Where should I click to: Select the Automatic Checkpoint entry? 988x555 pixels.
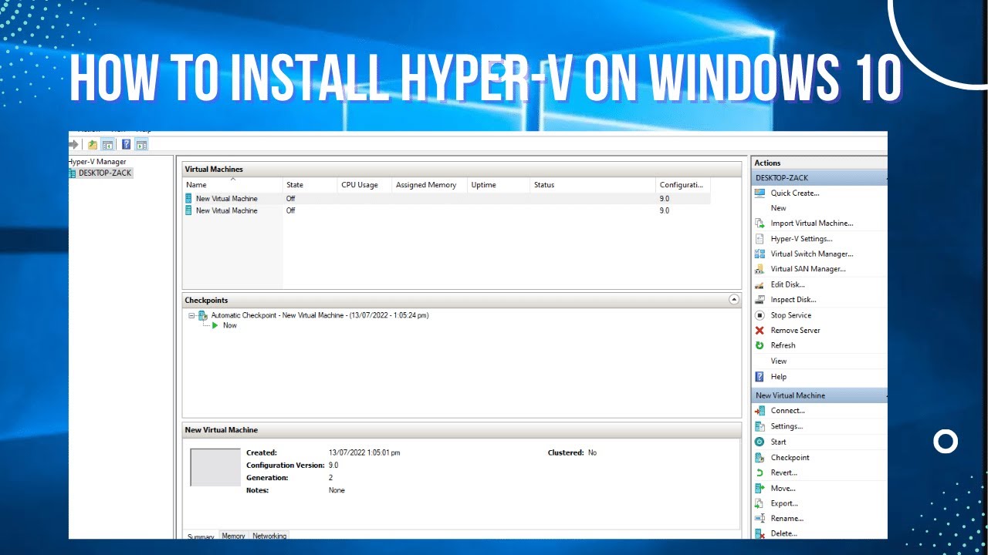click(320, 315)
